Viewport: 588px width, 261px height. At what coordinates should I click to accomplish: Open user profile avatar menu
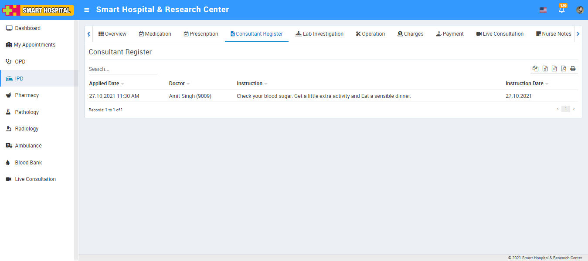[580, 10]
